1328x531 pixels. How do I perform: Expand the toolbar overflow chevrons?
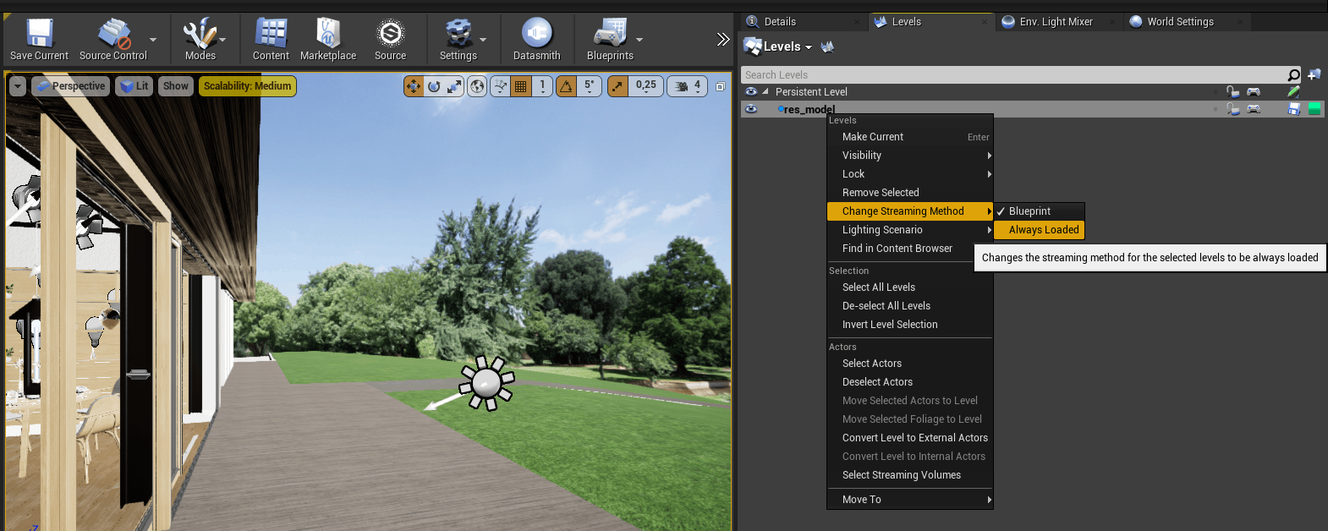(722, 39)
